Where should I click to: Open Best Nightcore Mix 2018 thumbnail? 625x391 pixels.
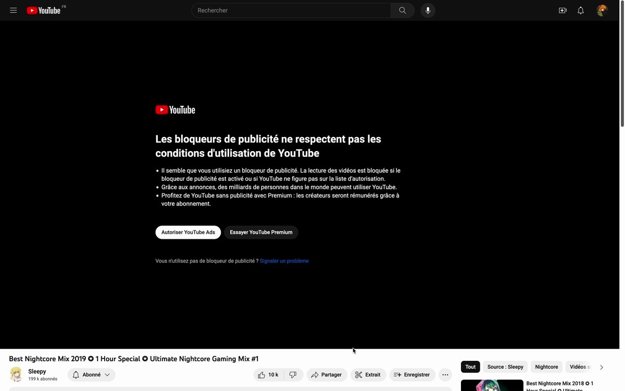click(x=492, y=385)
